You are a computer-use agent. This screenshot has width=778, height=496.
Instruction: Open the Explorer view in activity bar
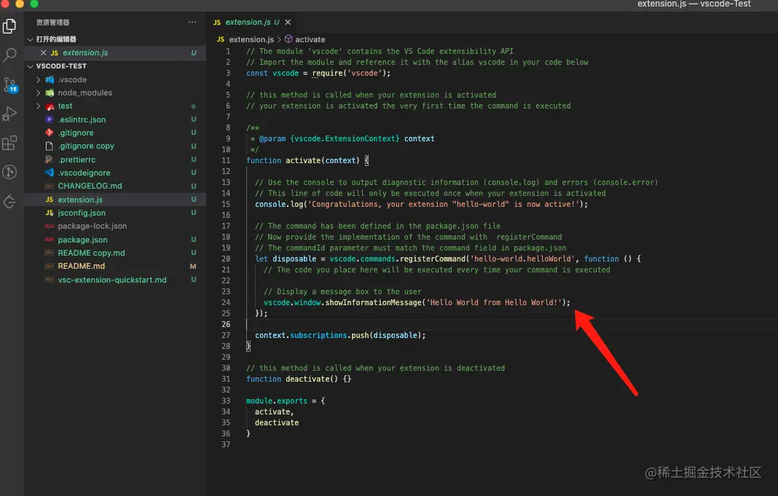[9, 25]
